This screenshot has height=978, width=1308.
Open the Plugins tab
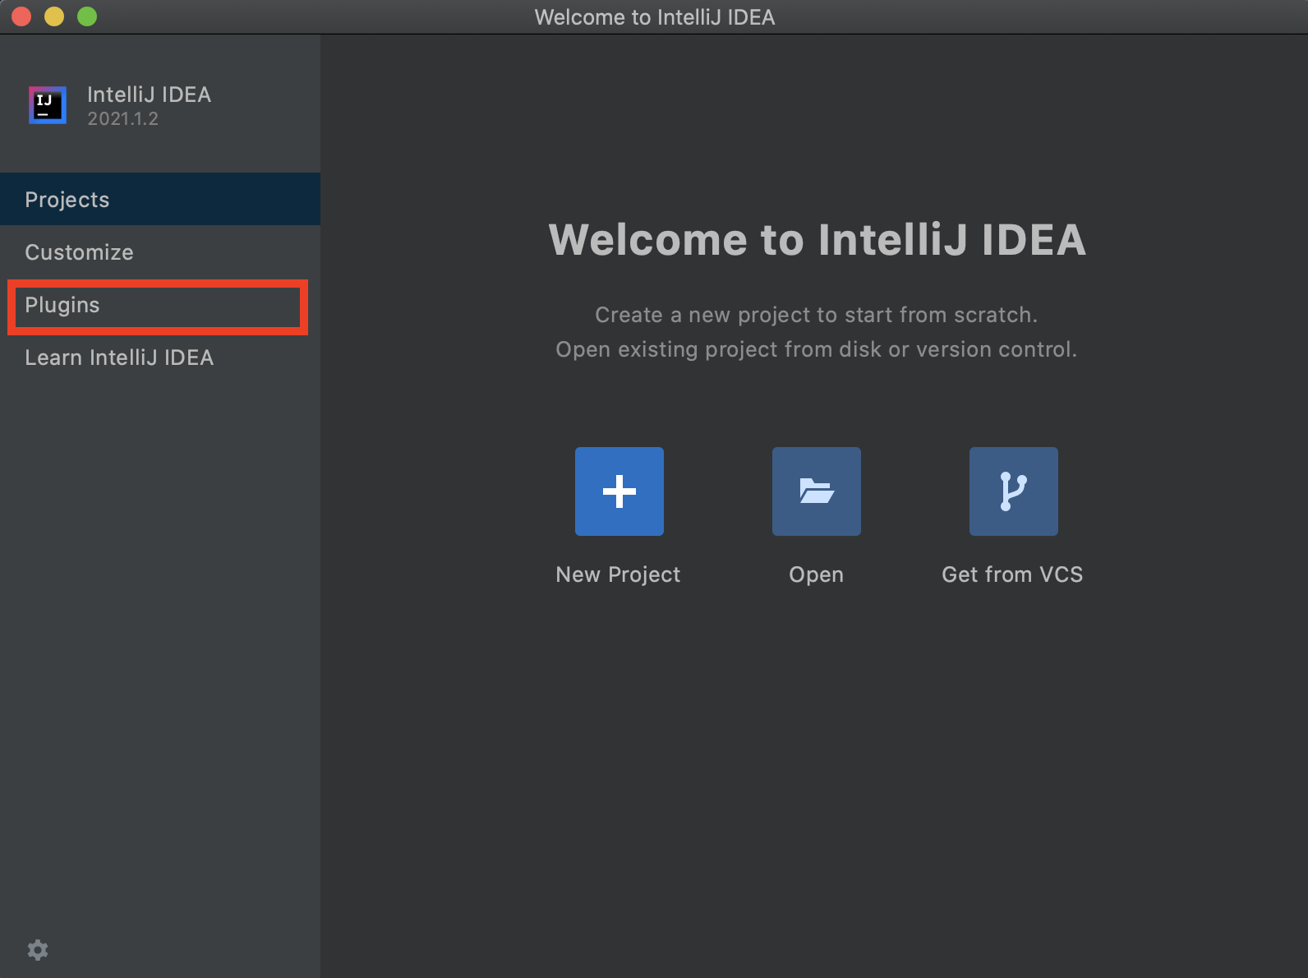pyautogui.click(x=160, y=305)
